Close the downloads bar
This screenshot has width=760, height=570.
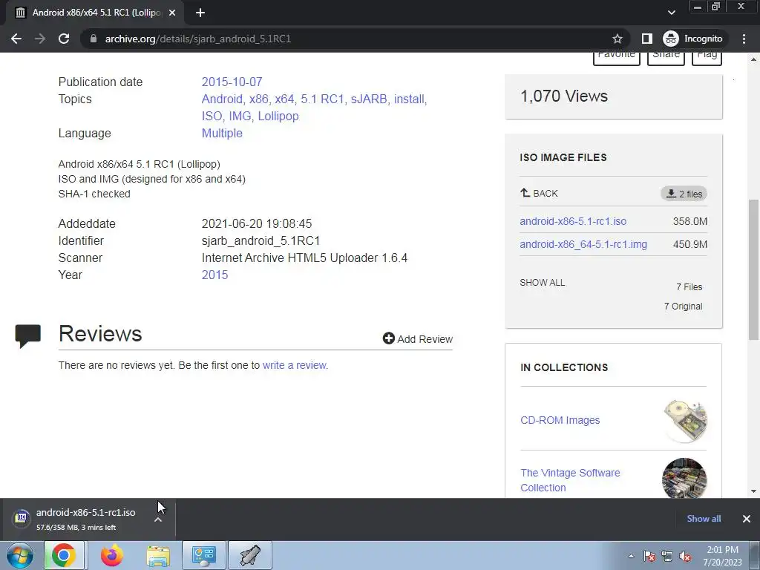(747, 519)
